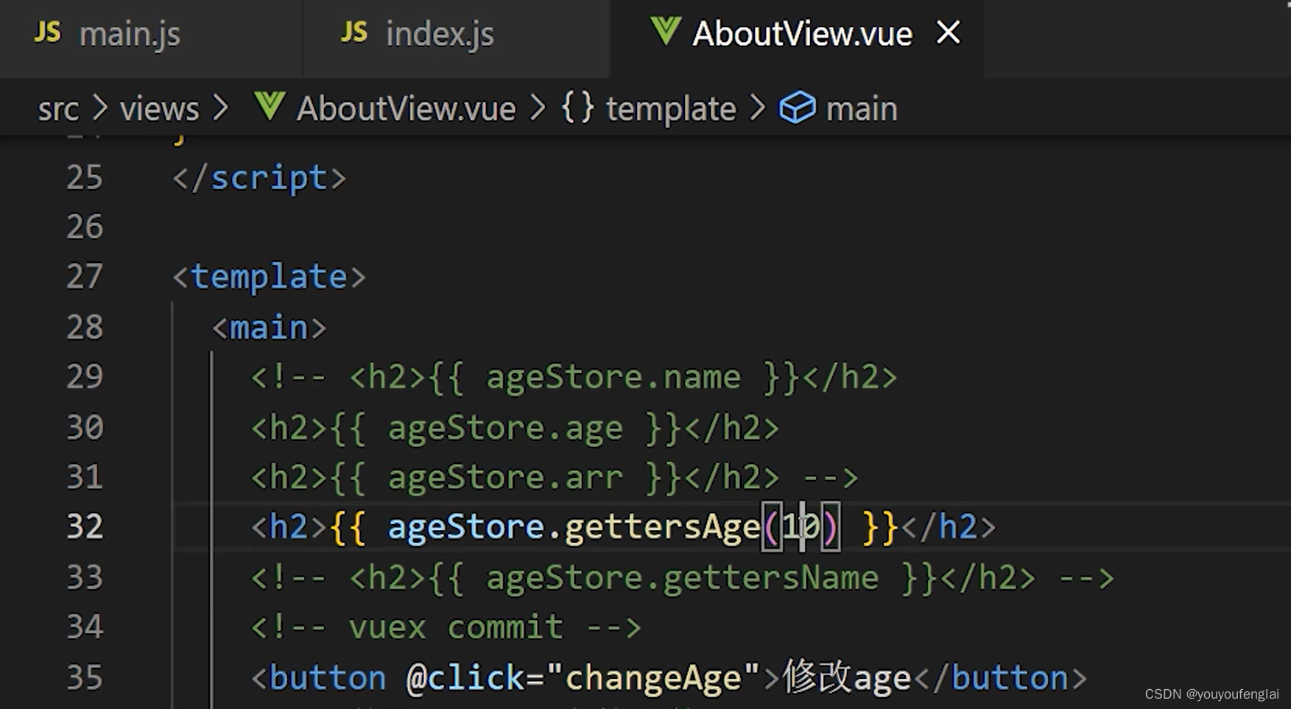Click ageStore.arr on line 31
Screen dimensions: 1291x709
(x=505, y=478)
